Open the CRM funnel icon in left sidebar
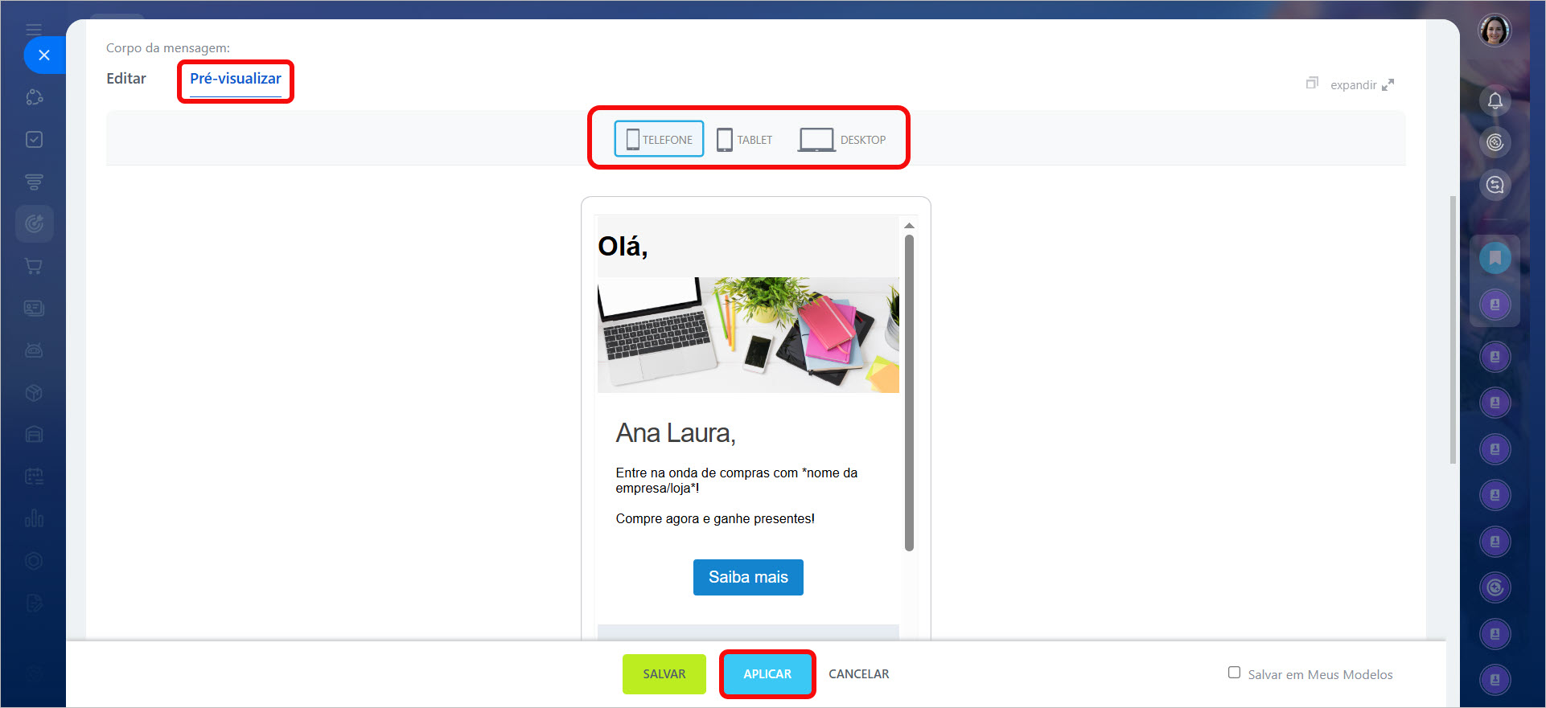This screenshot has height=708, width=1546. click(x=34, y=182)
